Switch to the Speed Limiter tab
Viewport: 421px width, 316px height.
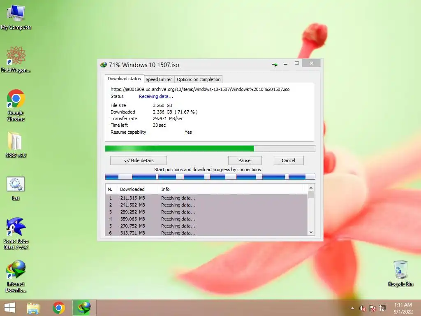tap(159, 79)
